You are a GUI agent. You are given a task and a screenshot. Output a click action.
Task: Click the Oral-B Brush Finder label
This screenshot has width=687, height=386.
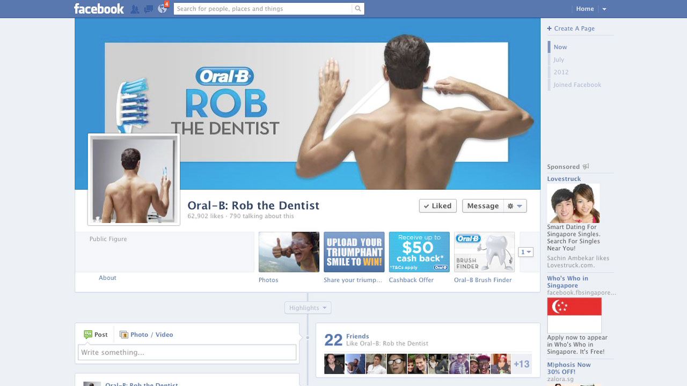click(x=483, y=280)
